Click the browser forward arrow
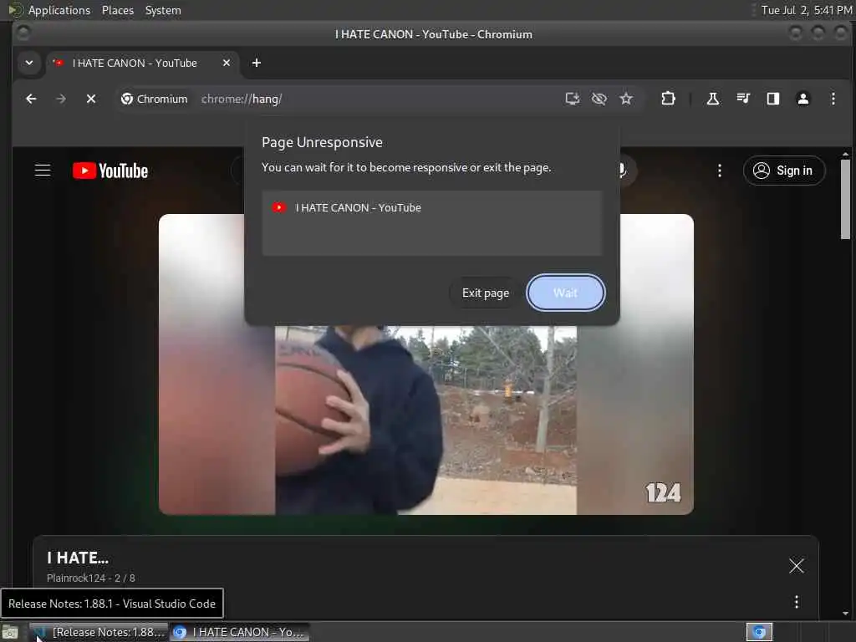 (61, 99)
